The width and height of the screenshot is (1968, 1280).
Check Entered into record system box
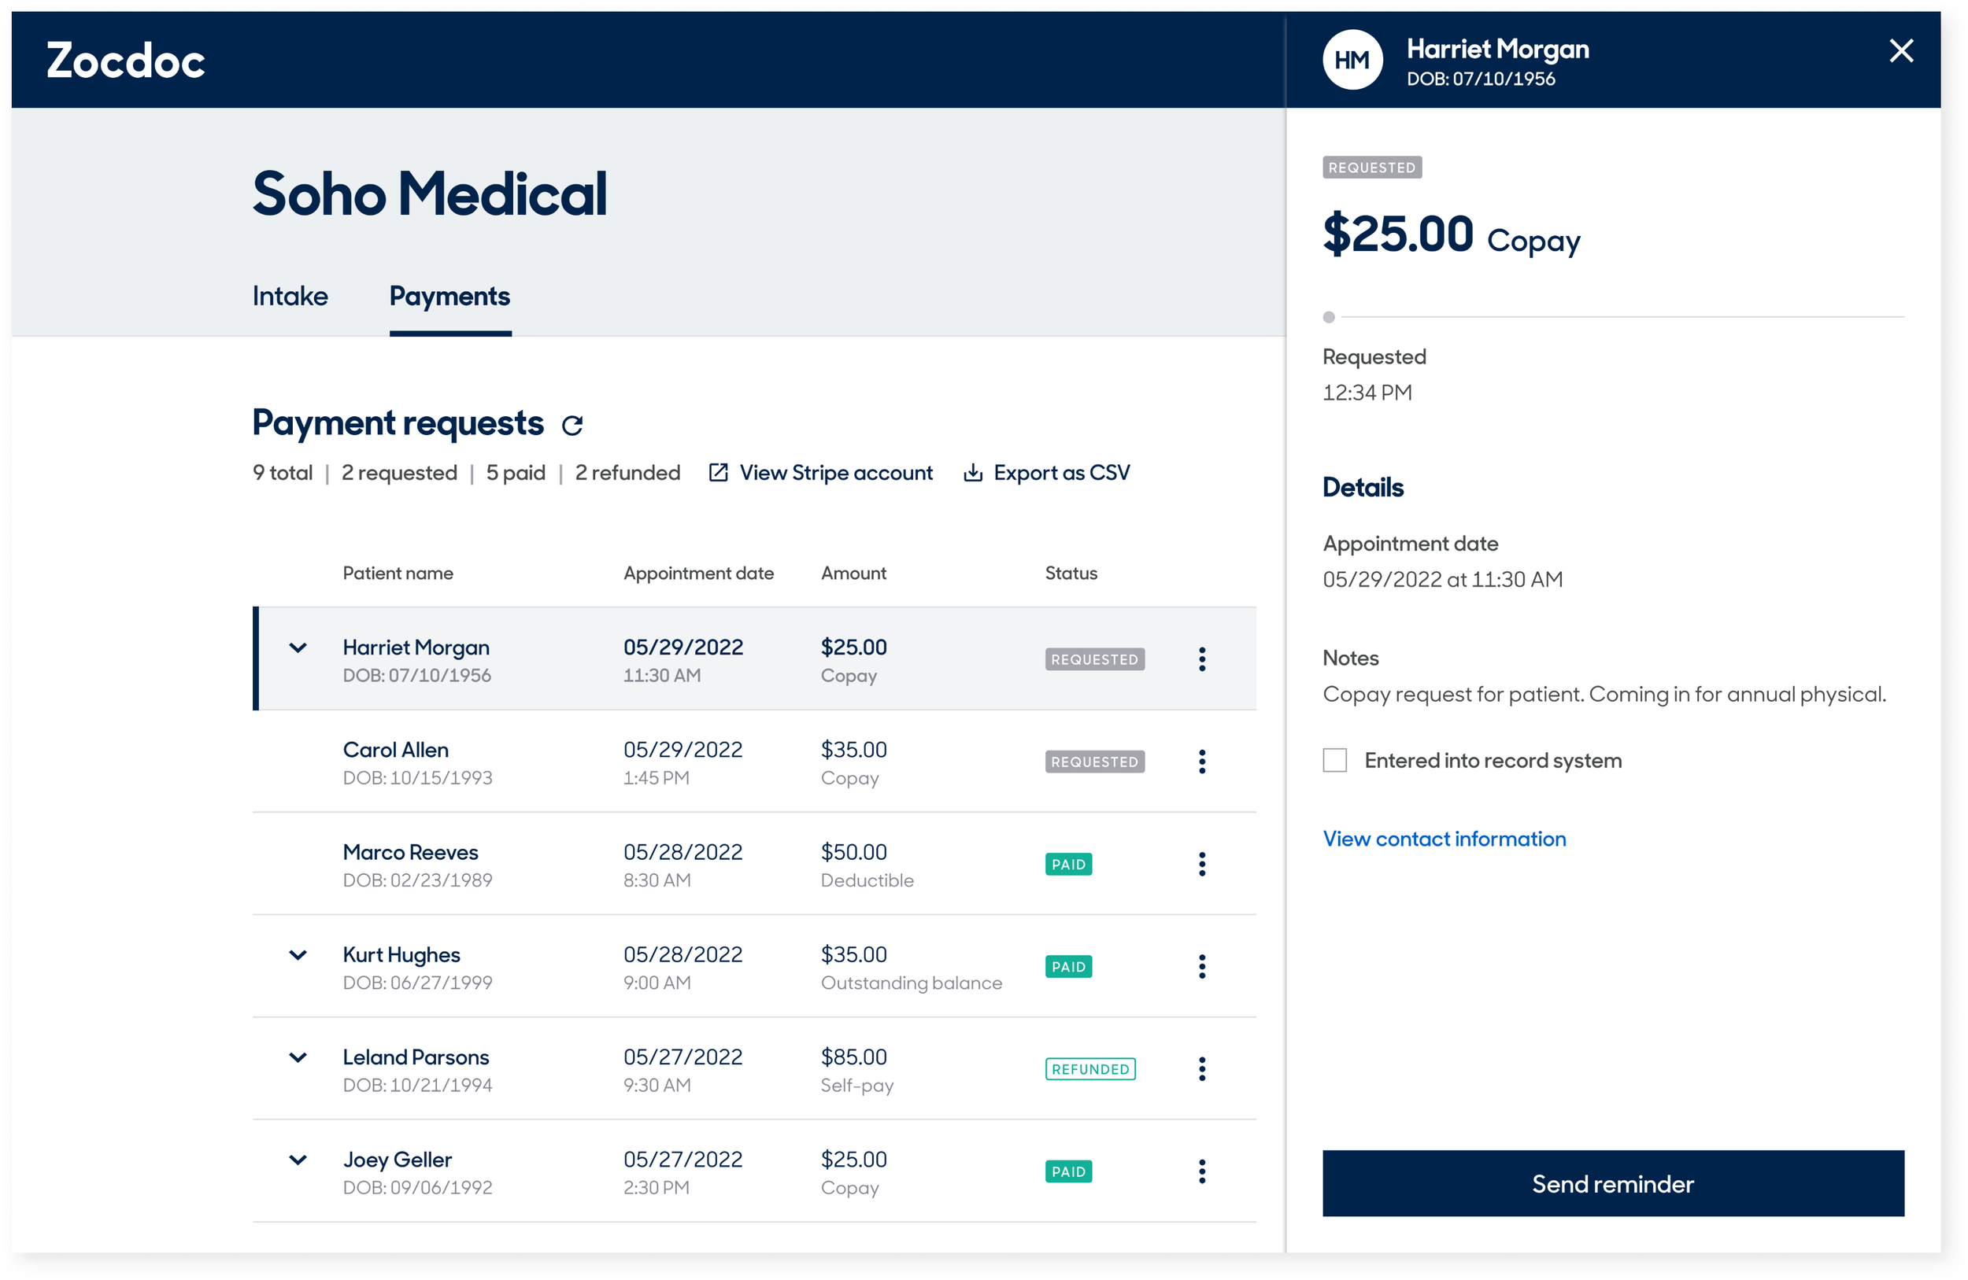pos(1334,760)
